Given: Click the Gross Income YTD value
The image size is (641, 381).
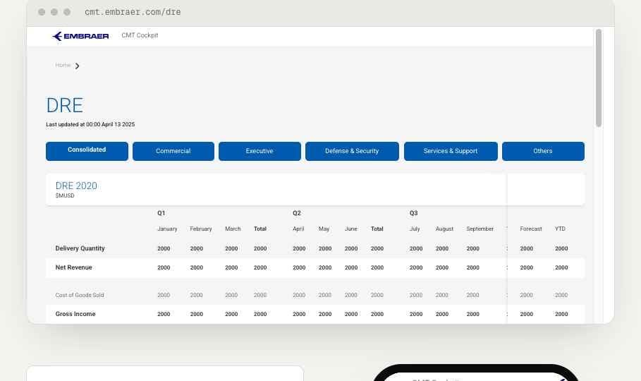Looking at the screenshot, I should 561,314.
